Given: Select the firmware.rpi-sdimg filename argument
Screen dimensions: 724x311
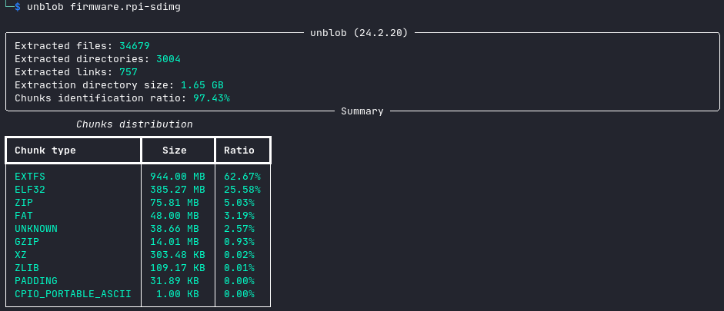Looking at the screenshot, I should 125,7.
